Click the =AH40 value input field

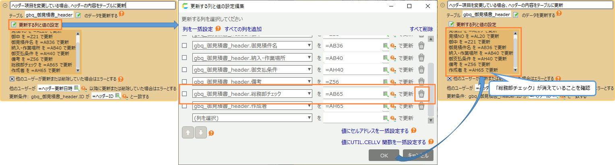352,70
